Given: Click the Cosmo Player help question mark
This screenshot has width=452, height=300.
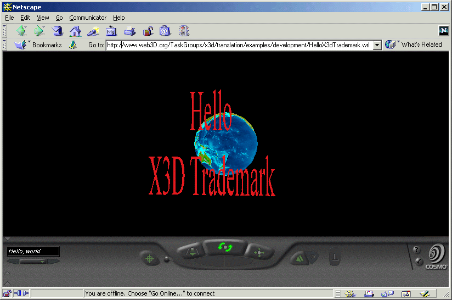Looking at the screenshot, I should [417, 250].
